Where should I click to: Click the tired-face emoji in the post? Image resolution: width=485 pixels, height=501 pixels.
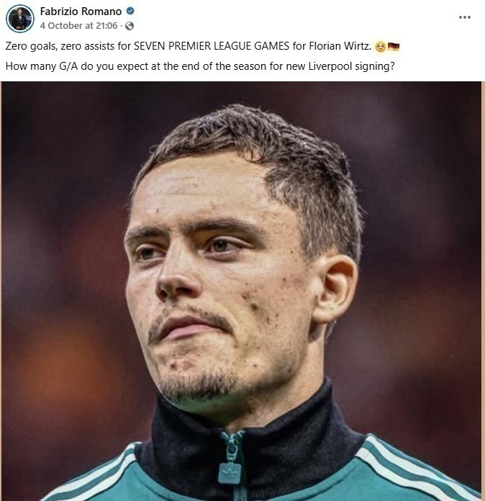click(380, 47)
